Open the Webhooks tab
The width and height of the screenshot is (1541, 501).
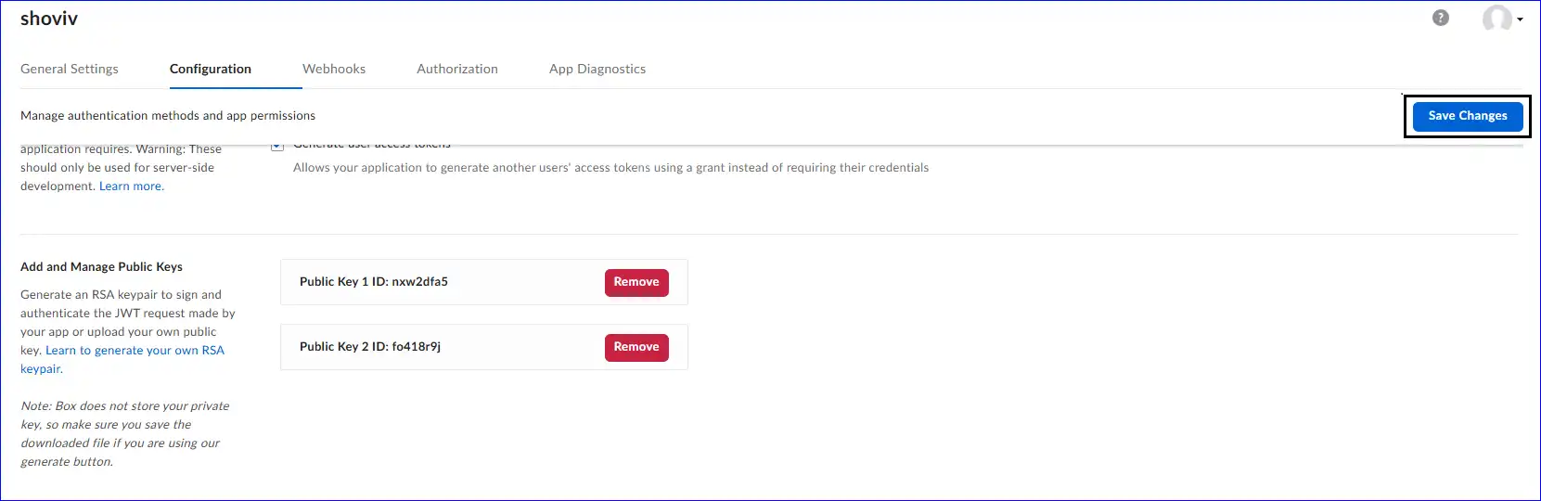click(x=334, y=69)
